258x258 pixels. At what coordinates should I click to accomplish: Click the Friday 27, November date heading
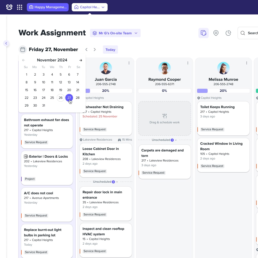pos(53,50)
